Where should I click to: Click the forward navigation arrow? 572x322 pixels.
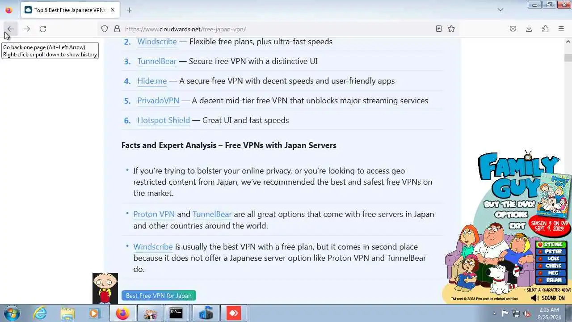(27, 29)
